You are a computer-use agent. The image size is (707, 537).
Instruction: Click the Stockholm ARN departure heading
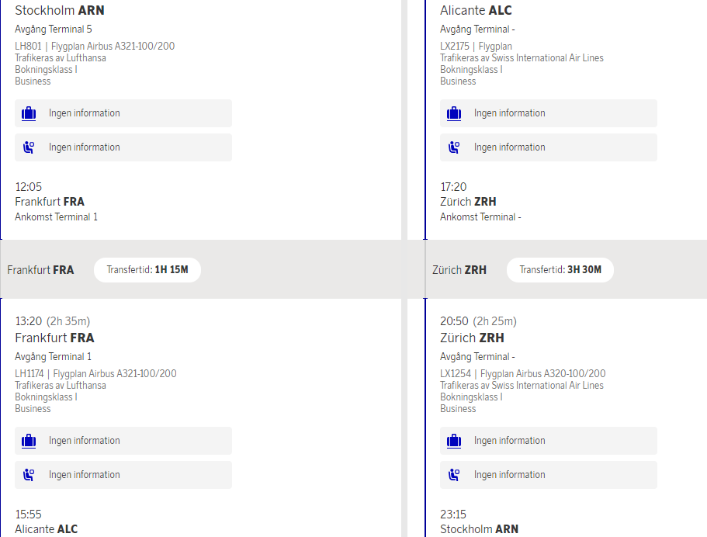coord(60,11)
